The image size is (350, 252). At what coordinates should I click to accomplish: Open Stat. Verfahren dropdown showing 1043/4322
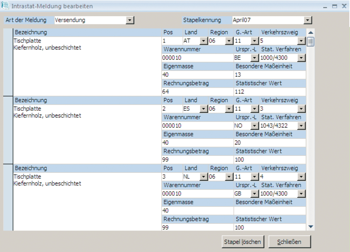pos(301,126)
